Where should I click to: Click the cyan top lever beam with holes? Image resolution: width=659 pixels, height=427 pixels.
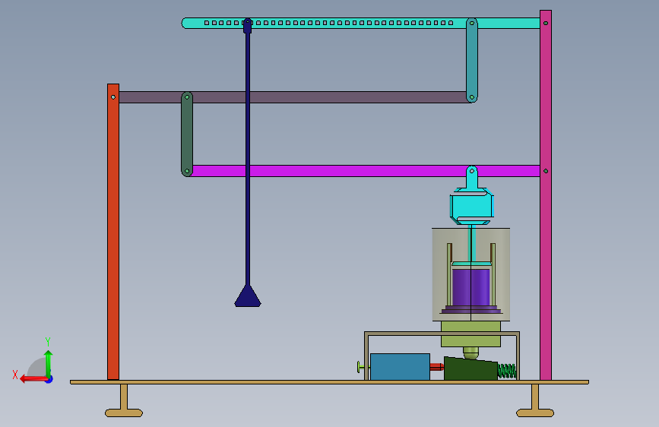click(x=360, y=23)
